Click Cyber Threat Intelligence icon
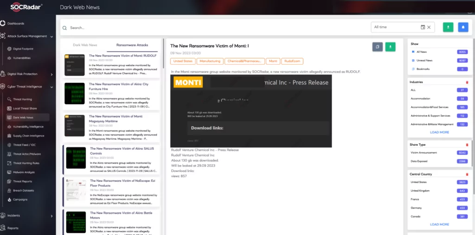 point(3,87)
